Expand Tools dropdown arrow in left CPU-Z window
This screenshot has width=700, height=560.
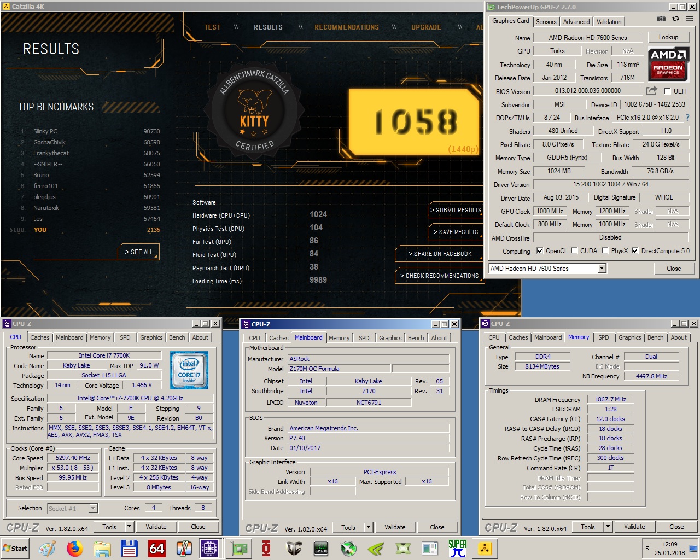(129, 527)
